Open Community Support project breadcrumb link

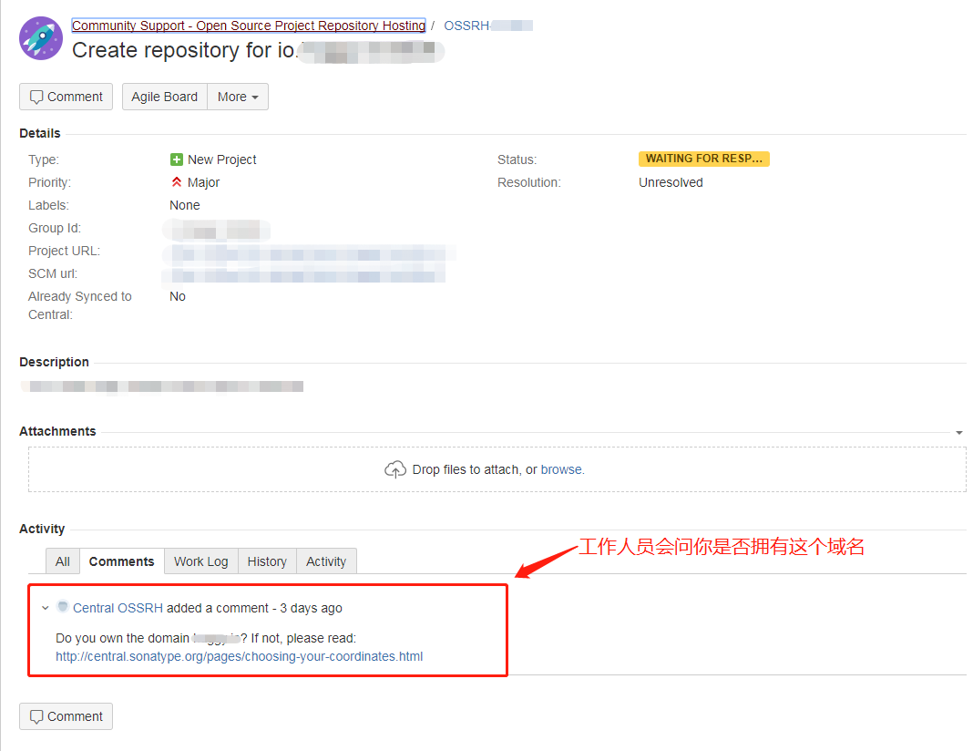point(248,26)
